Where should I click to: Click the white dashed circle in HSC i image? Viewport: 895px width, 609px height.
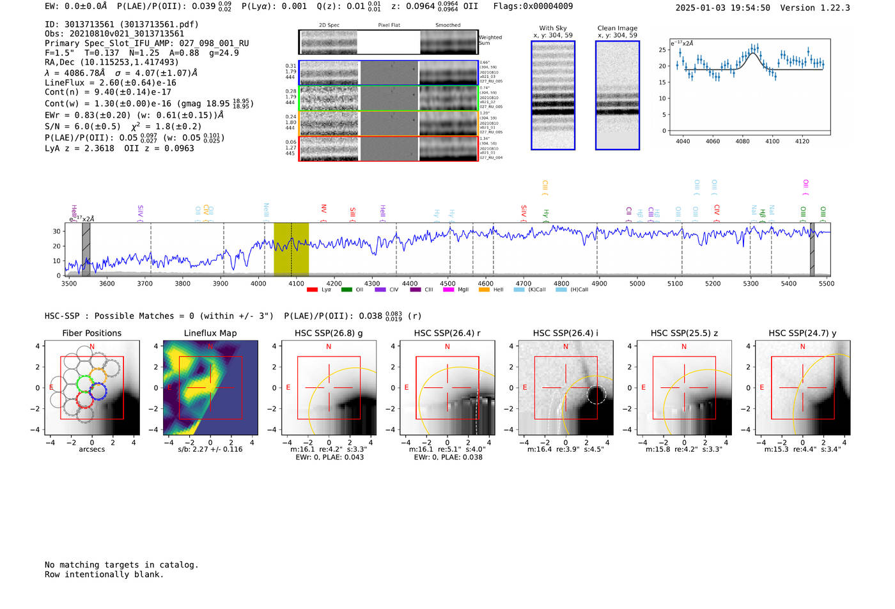596,394
